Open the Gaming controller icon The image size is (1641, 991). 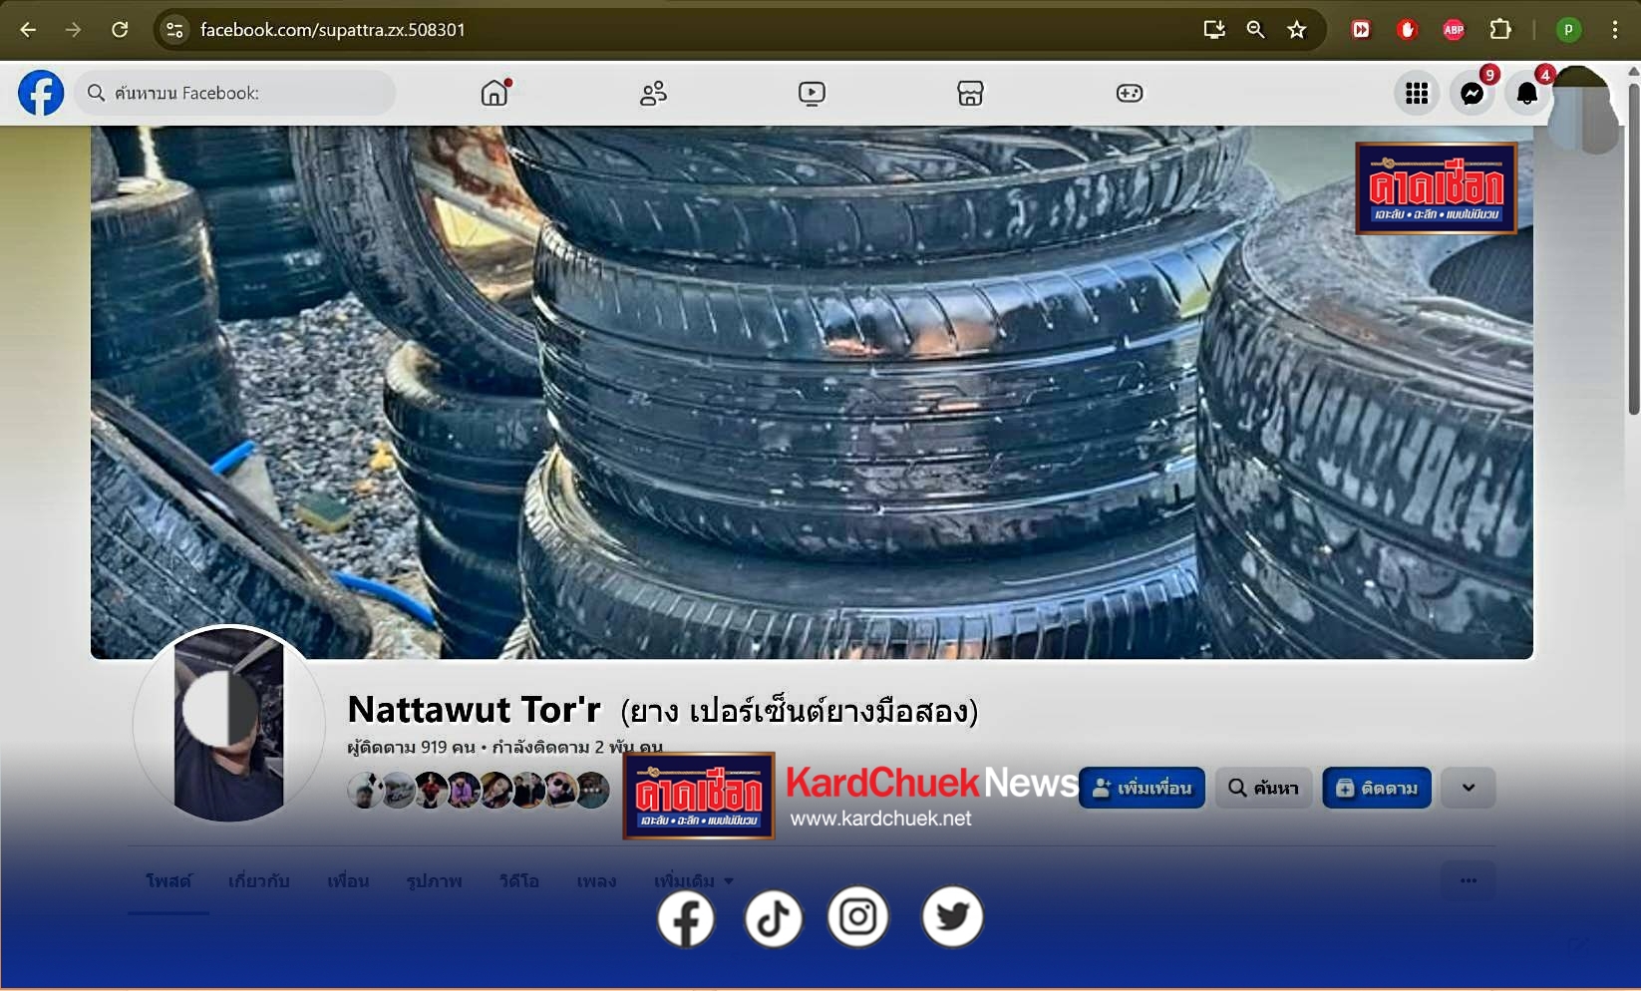(x=1130, y=94)
